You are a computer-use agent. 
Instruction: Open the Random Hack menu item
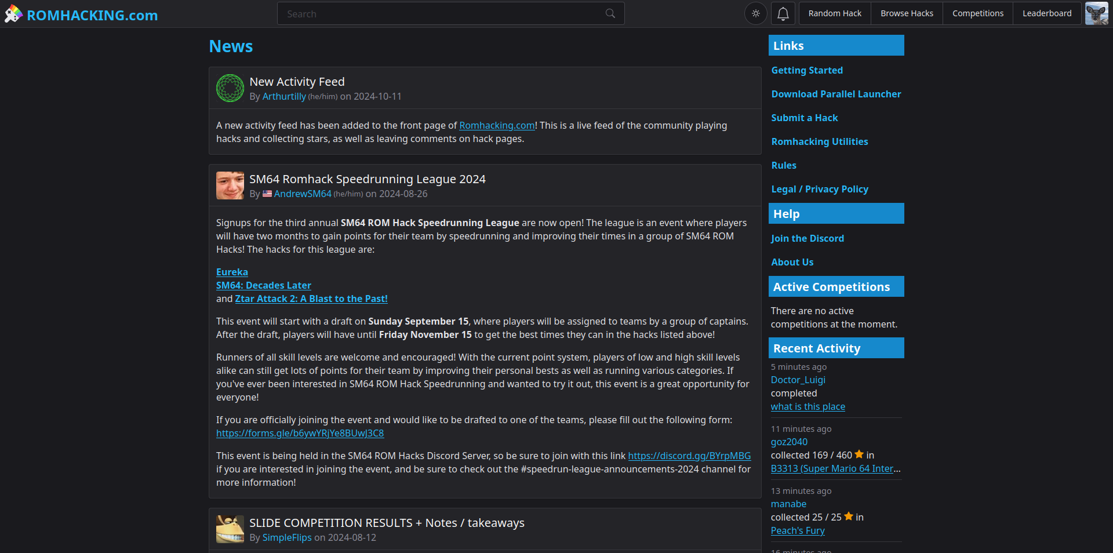click(x=835, y=13)
